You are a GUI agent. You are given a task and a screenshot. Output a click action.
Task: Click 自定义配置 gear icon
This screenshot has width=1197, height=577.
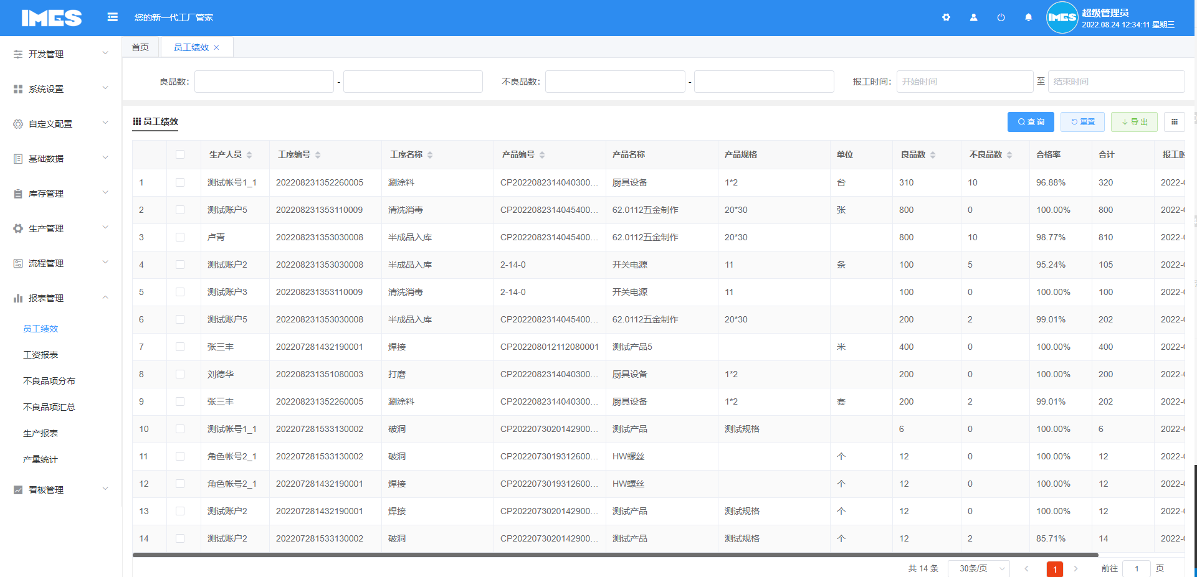(x=18, y=124)
